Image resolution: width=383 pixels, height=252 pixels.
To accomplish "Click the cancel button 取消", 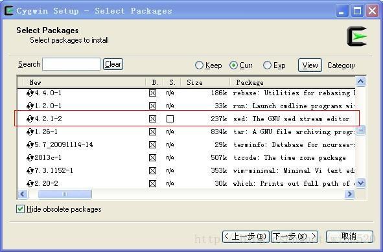I will (x=349, y=236).
